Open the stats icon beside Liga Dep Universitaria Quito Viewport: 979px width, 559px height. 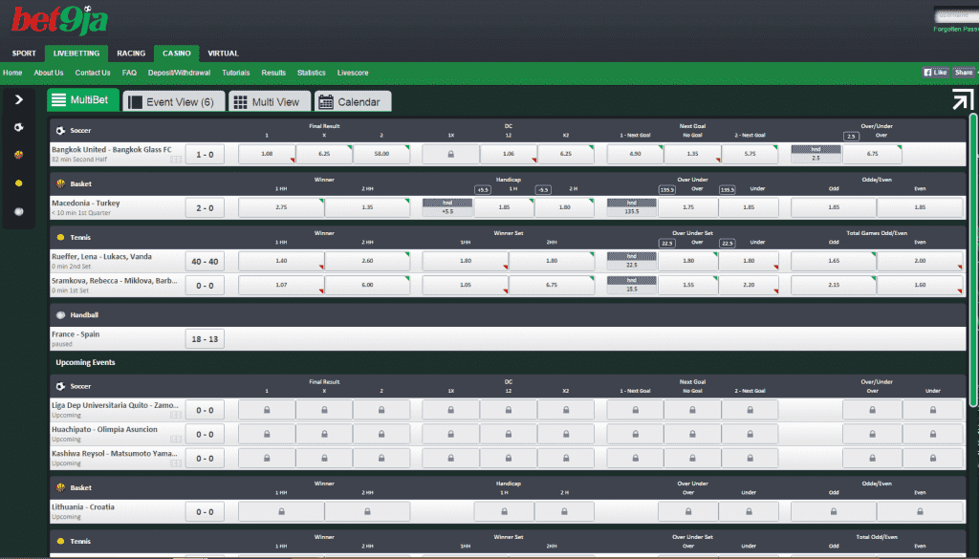pos(176,415)
